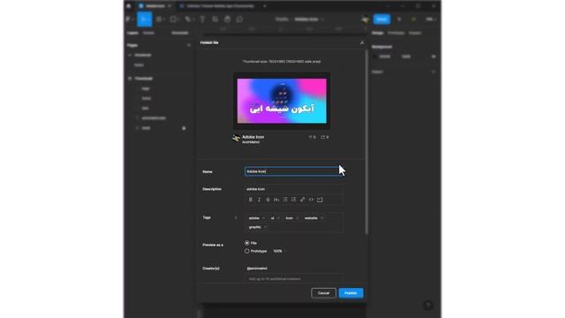This screenshot has height=318, width=565.
Task: Open the page selector dropdown
Action: (x=180, y=33)
